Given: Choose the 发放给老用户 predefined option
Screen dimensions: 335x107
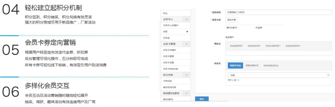Looking at the screenshot, I should pyautogui.click(x=254, y=46).
